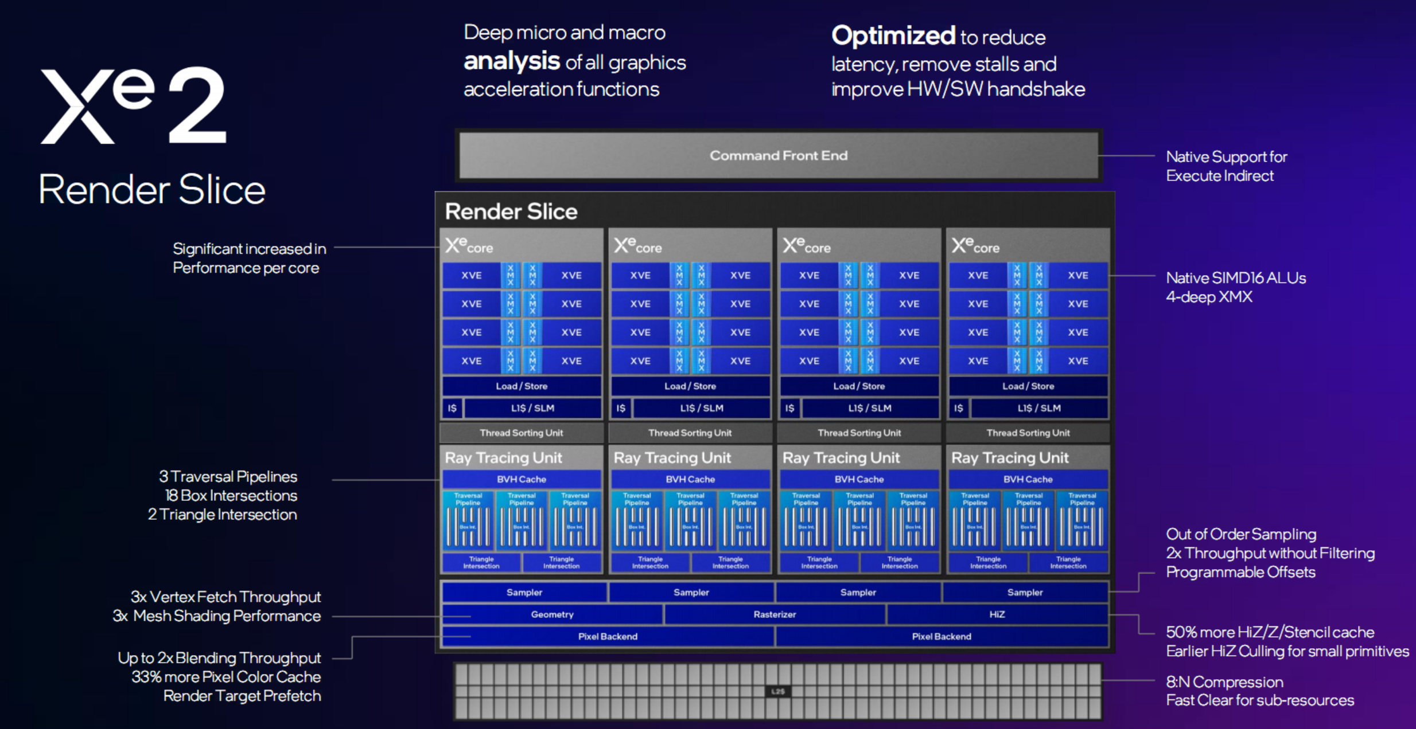The image size is (1416, 729).
Task: Click the Rasterizer block
Action: click(775, 614)
